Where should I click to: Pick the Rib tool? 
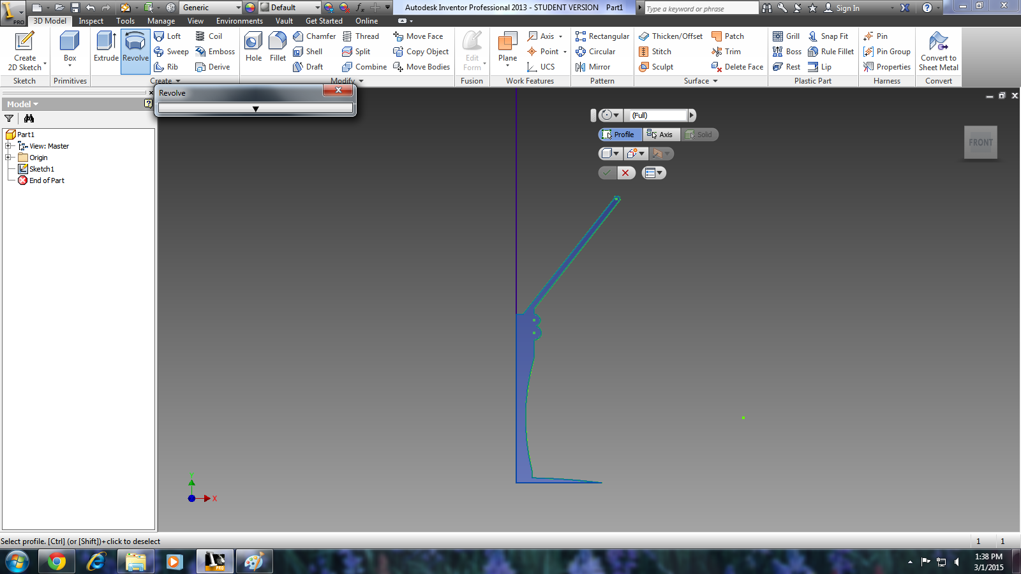click(x=166, y=67)
